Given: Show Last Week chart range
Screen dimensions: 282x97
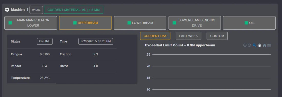Looking at the screenshot, I should (x=188, y=36).
